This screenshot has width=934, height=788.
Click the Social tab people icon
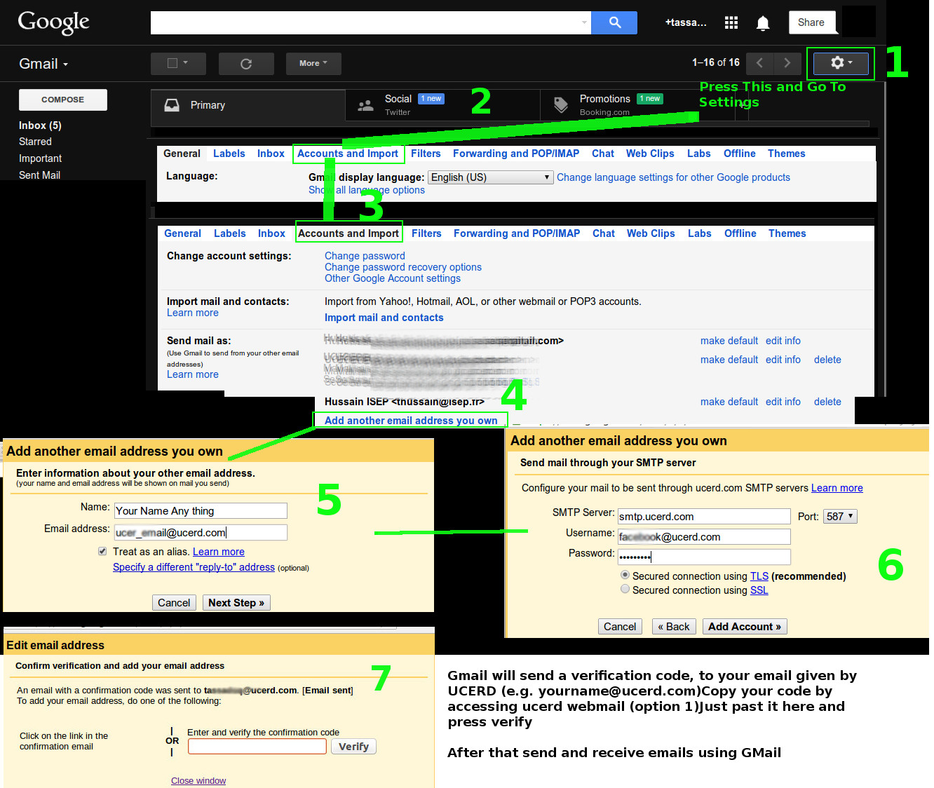pos(365,106)
